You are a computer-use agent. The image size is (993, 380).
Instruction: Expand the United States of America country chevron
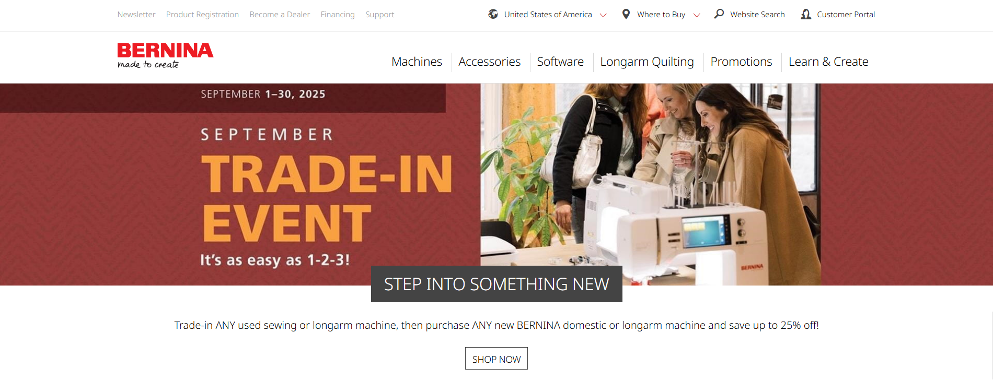[603, 15]
